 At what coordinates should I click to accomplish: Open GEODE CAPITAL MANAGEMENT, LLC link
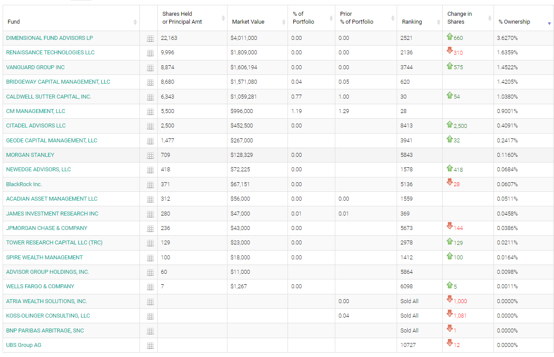click(x=52, y=141)
